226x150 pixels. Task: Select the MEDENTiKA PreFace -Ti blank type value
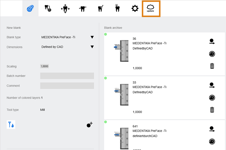58,37
